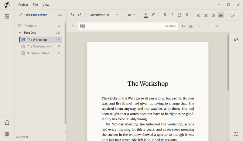Redo the last undone edit
Image resolution: width=243 pixels, height=141 pixels.
pyautogui.click(x=80, y=15)
